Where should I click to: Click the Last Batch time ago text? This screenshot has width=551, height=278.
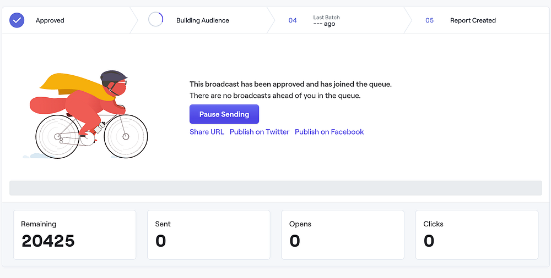[x=324, y=24]
